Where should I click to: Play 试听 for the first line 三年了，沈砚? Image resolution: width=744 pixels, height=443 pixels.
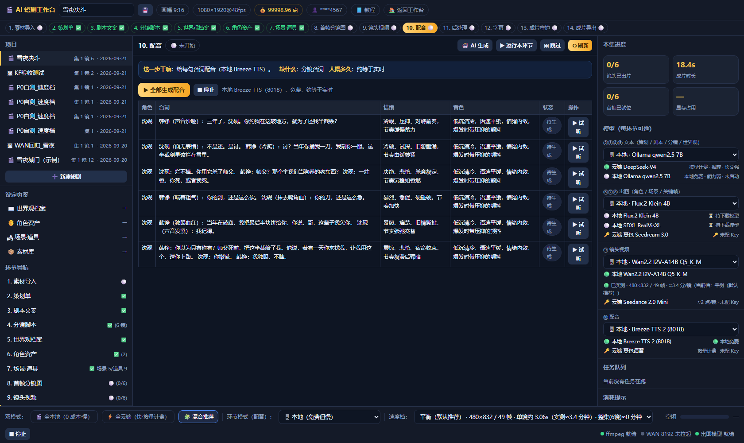578,127
